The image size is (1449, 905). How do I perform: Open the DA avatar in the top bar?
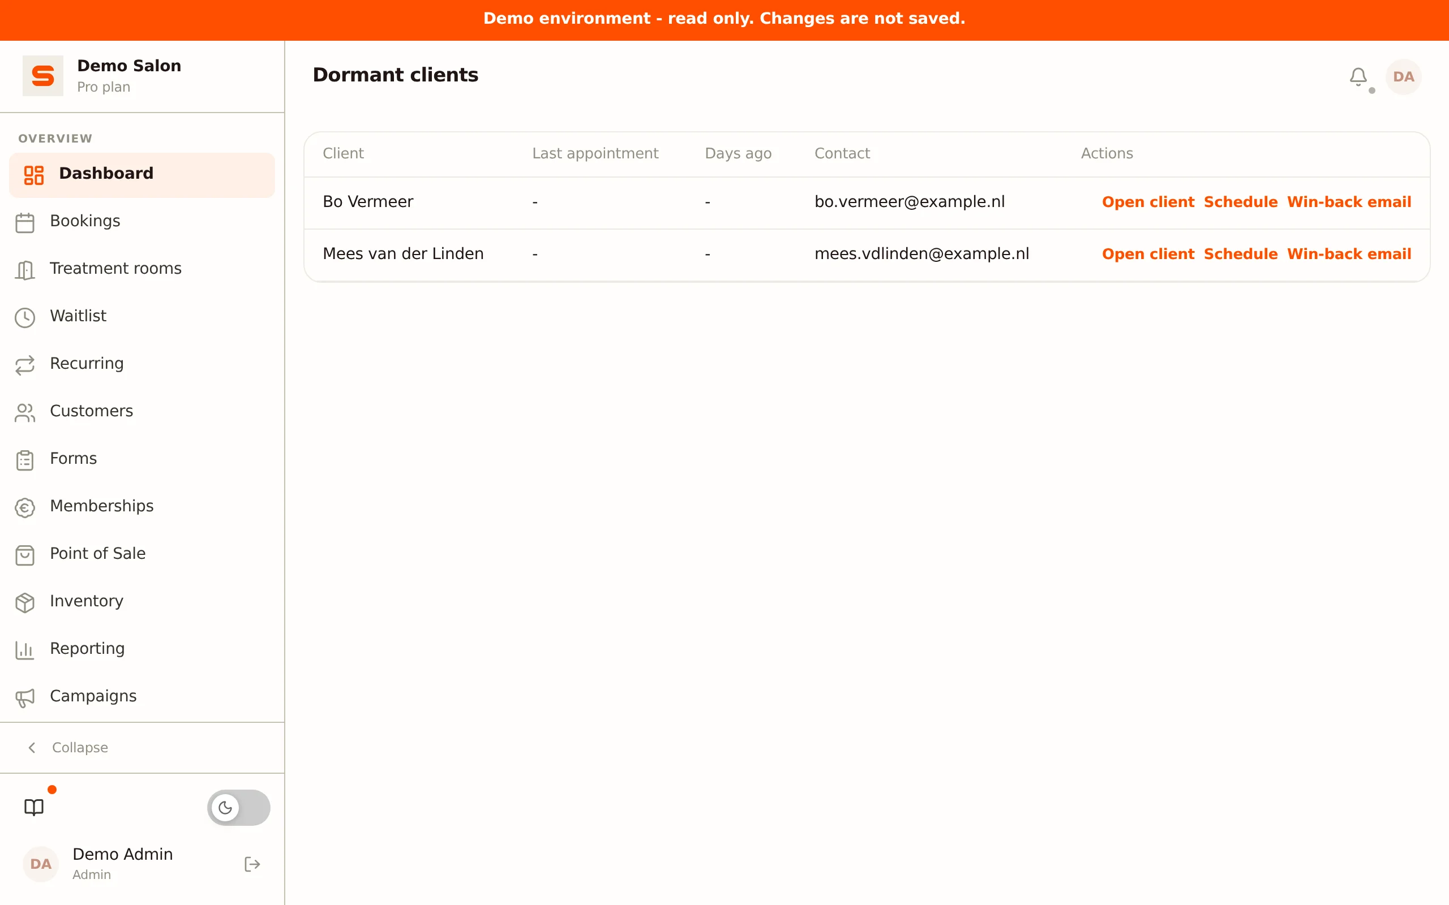point(1403,76)
